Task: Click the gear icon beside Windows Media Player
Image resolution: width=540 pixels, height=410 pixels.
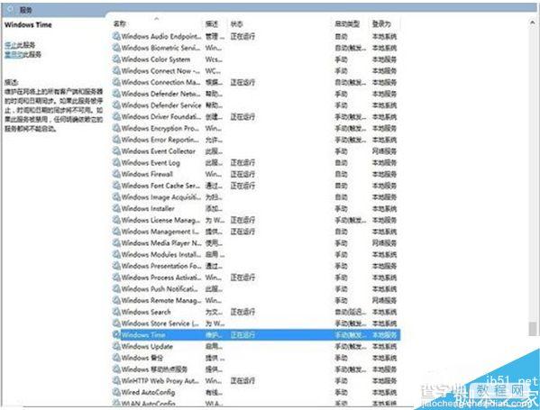Action: [x=116, y=242]
